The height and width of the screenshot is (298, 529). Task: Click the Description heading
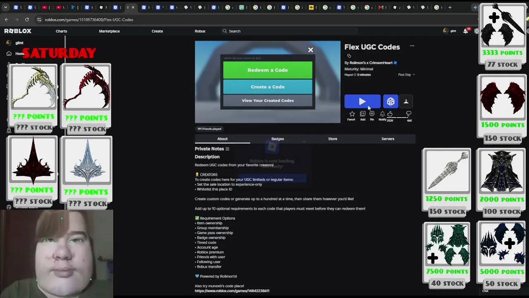[207, 157]
